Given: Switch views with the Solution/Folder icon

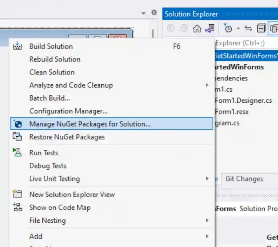Looking at the screenshot, I should click(210, 28).
